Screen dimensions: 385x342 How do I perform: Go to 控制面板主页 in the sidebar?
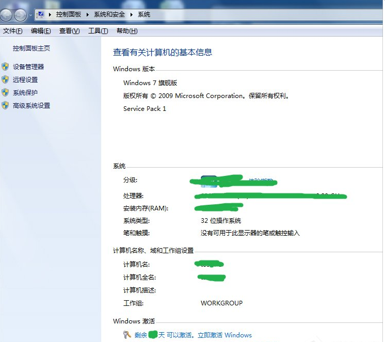click(31, 48)
